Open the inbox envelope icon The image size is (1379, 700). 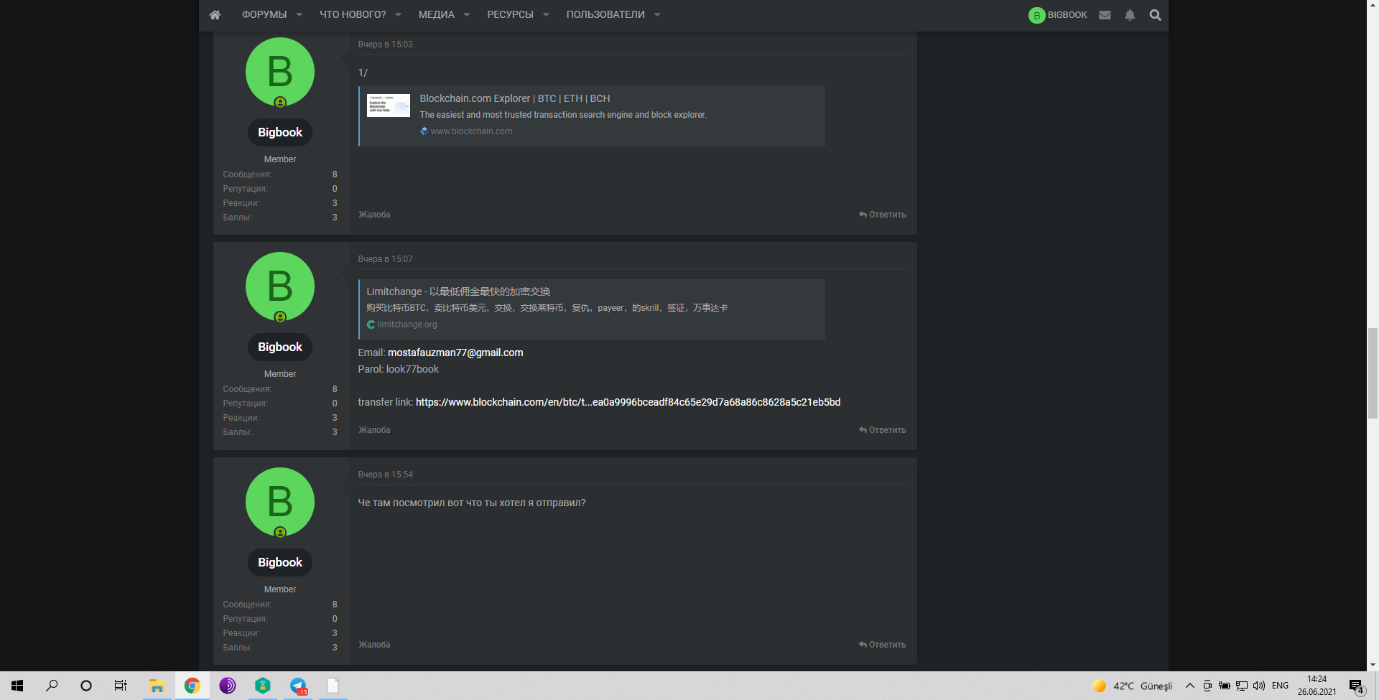[x=1105, y=15]
